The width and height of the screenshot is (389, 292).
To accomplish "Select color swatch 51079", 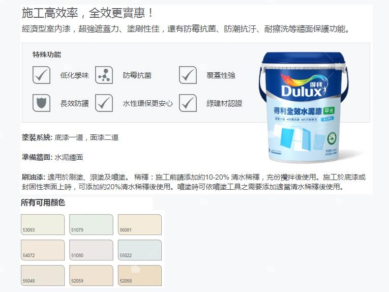I will click(91, 224).
